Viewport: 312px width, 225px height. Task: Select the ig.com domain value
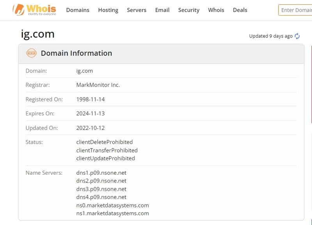pos(85,71)
